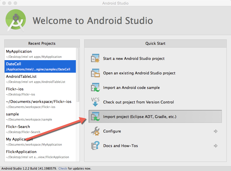Open recent project MyApplication on Desktop
The height and width of the screenshot is (171, 231).
[40, 54]
